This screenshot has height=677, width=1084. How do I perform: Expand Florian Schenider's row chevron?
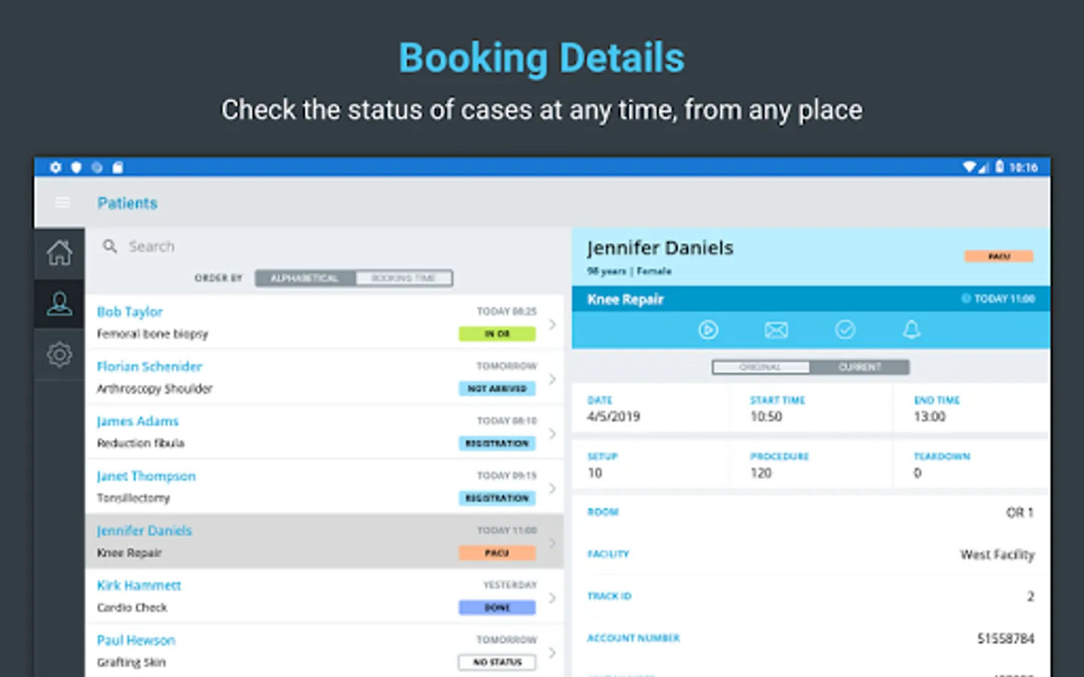point(553,379)
